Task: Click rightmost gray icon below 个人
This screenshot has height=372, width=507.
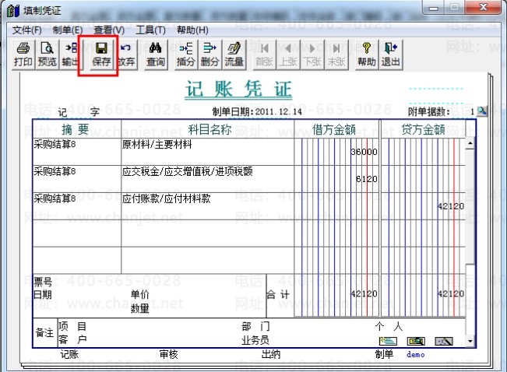Action: (x=444, y=341)
